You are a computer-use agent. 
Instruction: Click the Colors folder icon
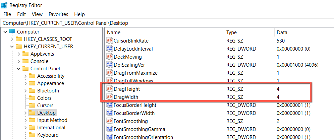(x=32, y=98)
